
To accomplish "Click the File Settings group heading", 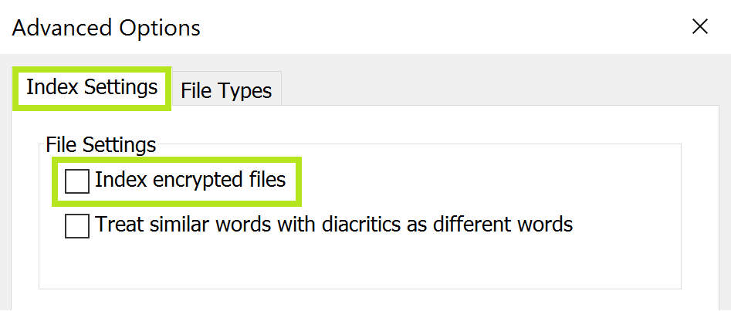I will click(x=101, y=144).
